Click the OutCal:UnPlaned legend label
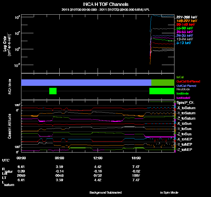211x197 pixels. (x=188, y=81)
